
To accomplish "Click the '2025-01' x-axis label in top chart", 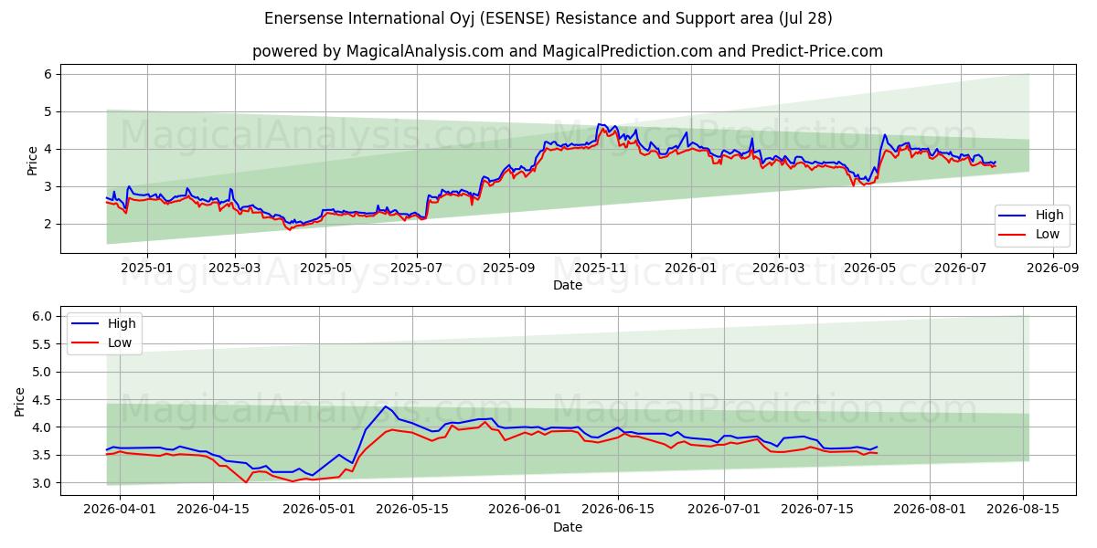I will (146, 269).
